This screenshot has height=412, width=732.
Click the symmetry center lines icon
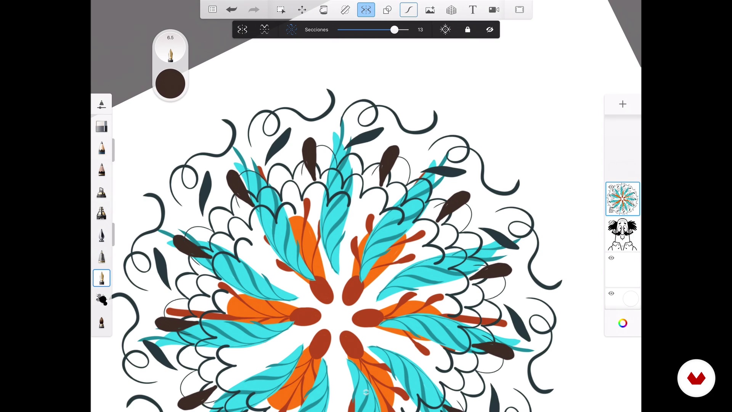coord(445,29)
